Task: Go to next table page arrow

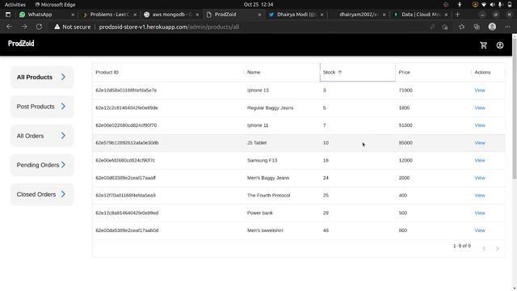Action: pos(498,248)
